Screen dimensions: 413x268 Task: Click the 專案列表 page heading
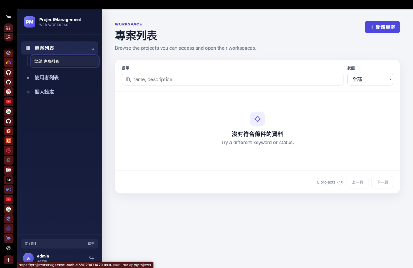136,35
